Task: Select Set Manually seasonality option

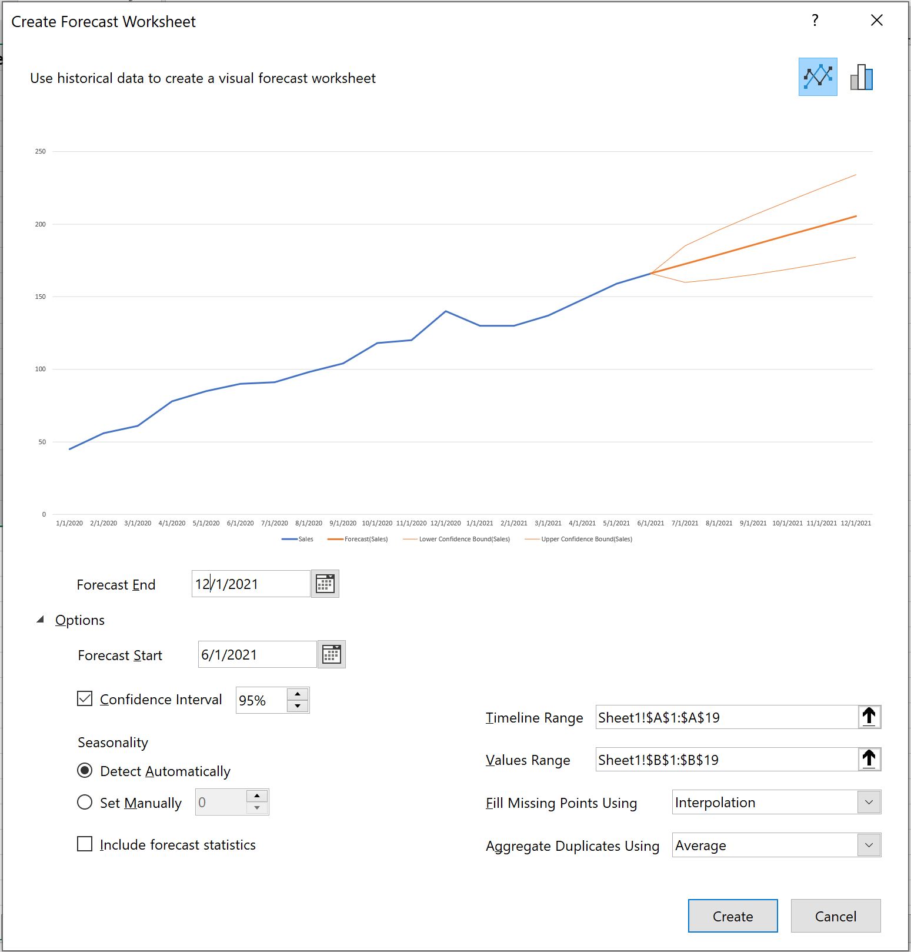Action: pyautogui.click(x=85, y=802)
